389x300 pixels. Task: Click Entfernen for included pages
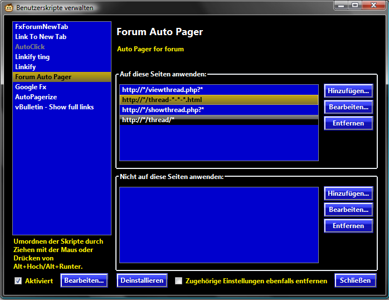348,123
